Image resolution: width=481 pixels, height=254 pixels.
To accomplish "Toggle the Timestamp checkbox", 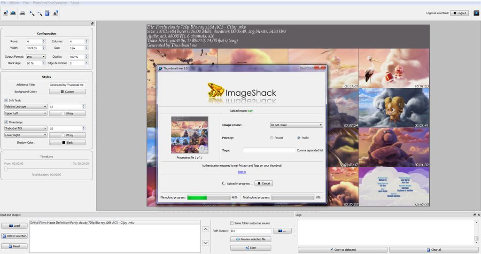I will tap(6, 122).
